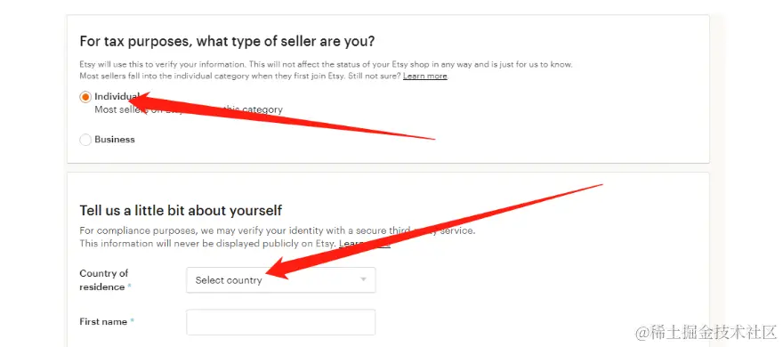Click the "For tax purposes" section heading
Viewport: 783px width, 347px height.
(227, 42)
